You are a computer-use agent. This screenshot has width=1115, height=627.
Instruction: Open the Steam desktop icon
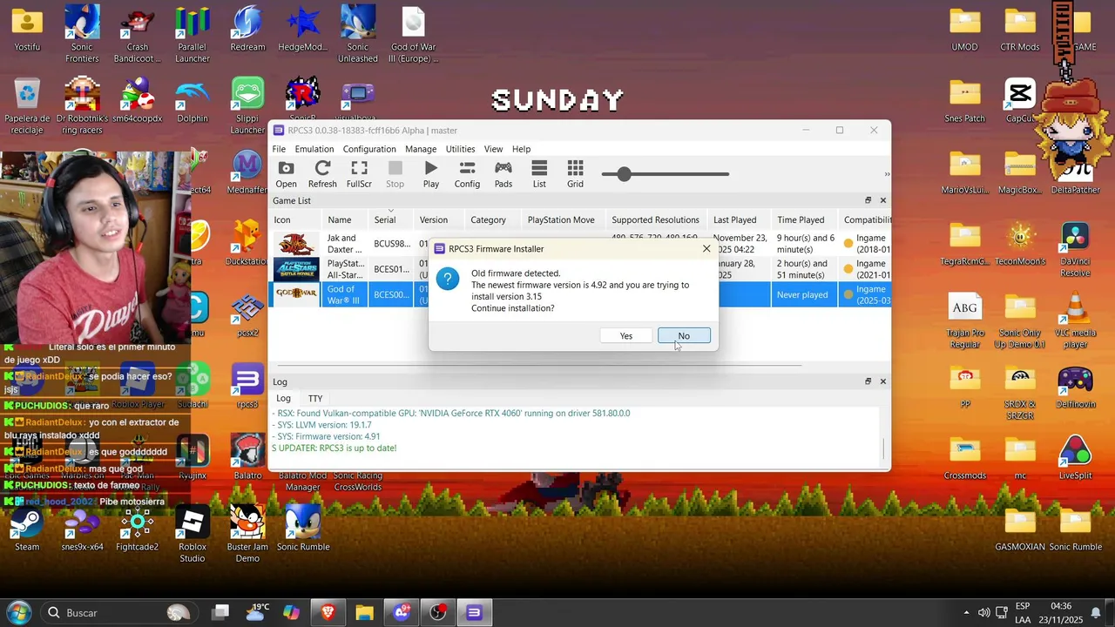tap(27, 529)
